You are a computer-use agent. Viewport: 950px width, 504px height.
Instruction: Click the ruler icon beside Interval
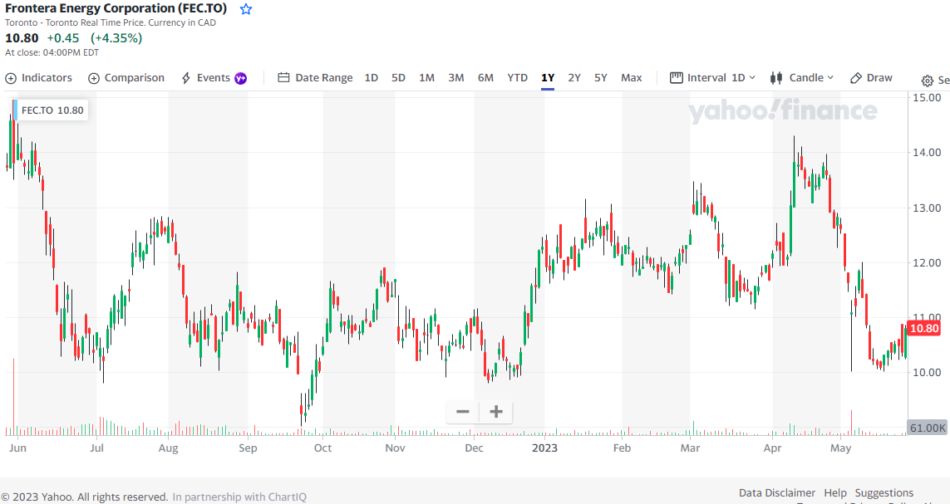pos(677,78)
